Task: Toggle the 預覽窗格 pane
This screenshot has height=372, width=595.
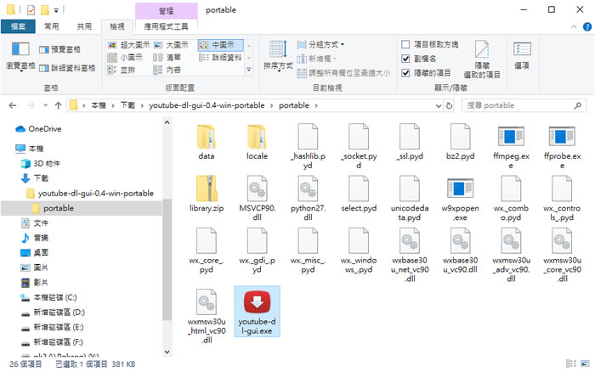Action: point(60,49)
